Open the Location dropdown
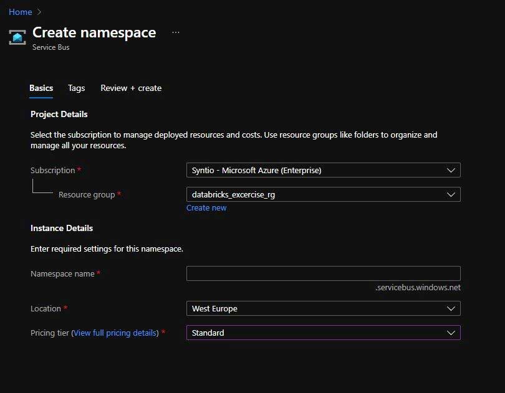The width and height of the screenshot is (505, 393). point(324,308)
